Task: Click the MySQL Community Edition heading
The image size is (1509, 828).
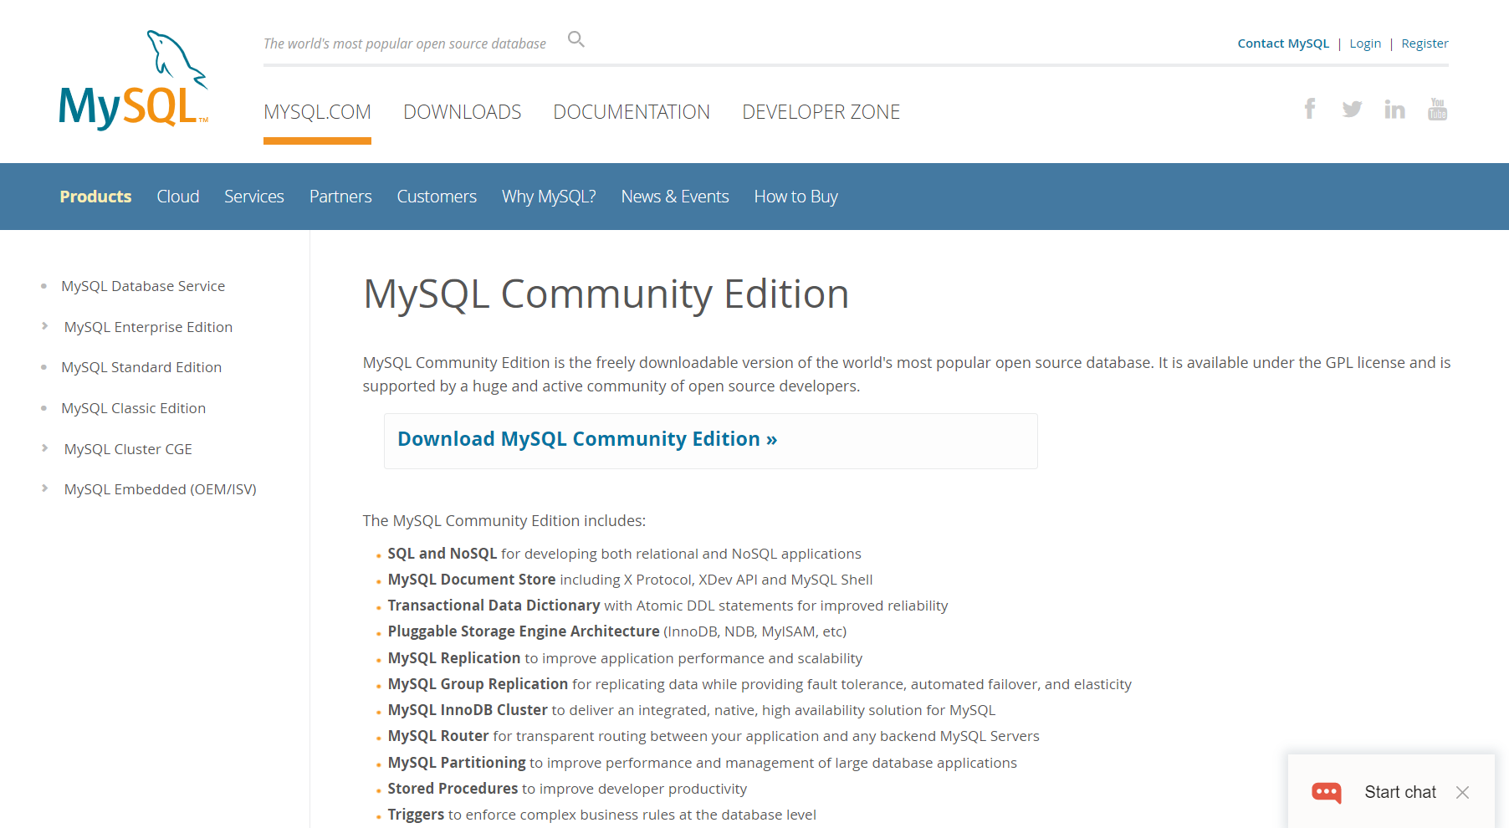Action: 606,294
